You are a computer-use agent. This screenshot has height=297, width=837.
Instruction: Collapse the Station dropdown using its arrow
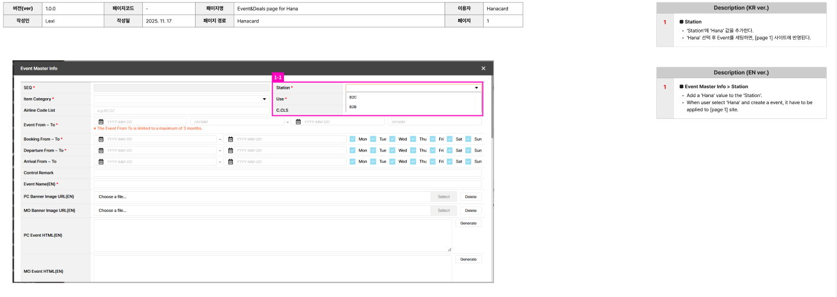[476, 88]
